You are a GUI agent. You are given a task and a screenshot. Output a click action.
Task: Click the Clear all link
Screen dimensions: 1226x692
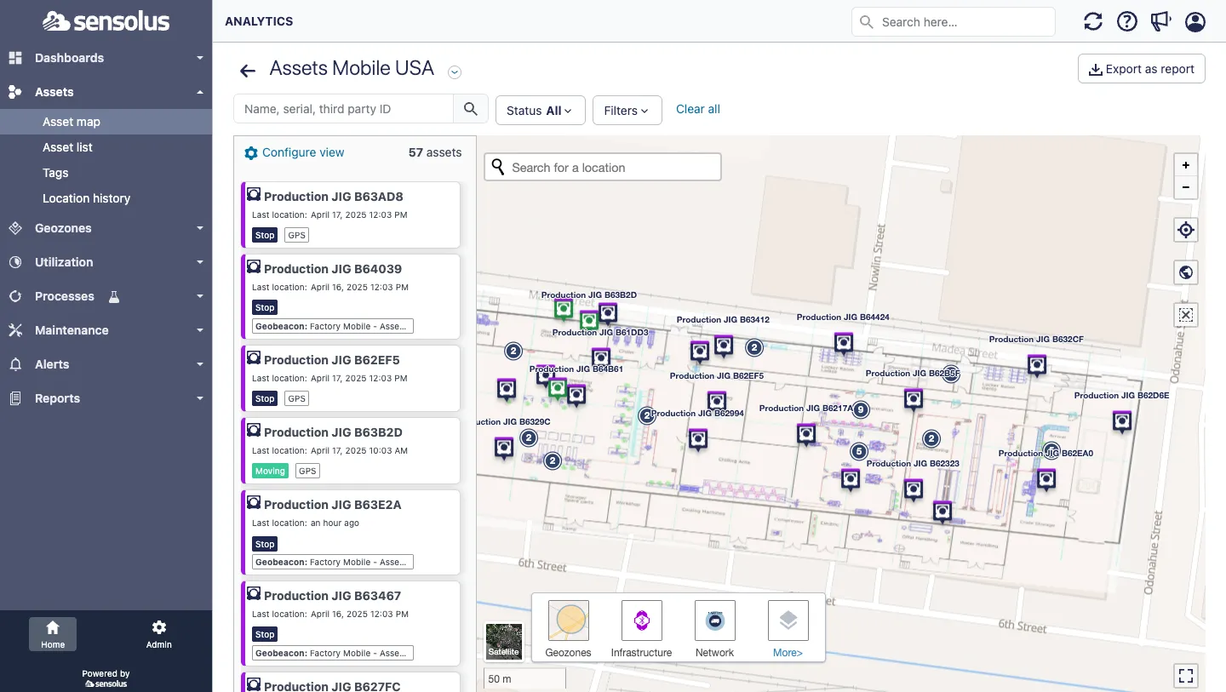point(698,109)
